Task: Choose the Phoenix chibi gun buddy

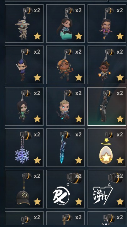Action: 107,65
